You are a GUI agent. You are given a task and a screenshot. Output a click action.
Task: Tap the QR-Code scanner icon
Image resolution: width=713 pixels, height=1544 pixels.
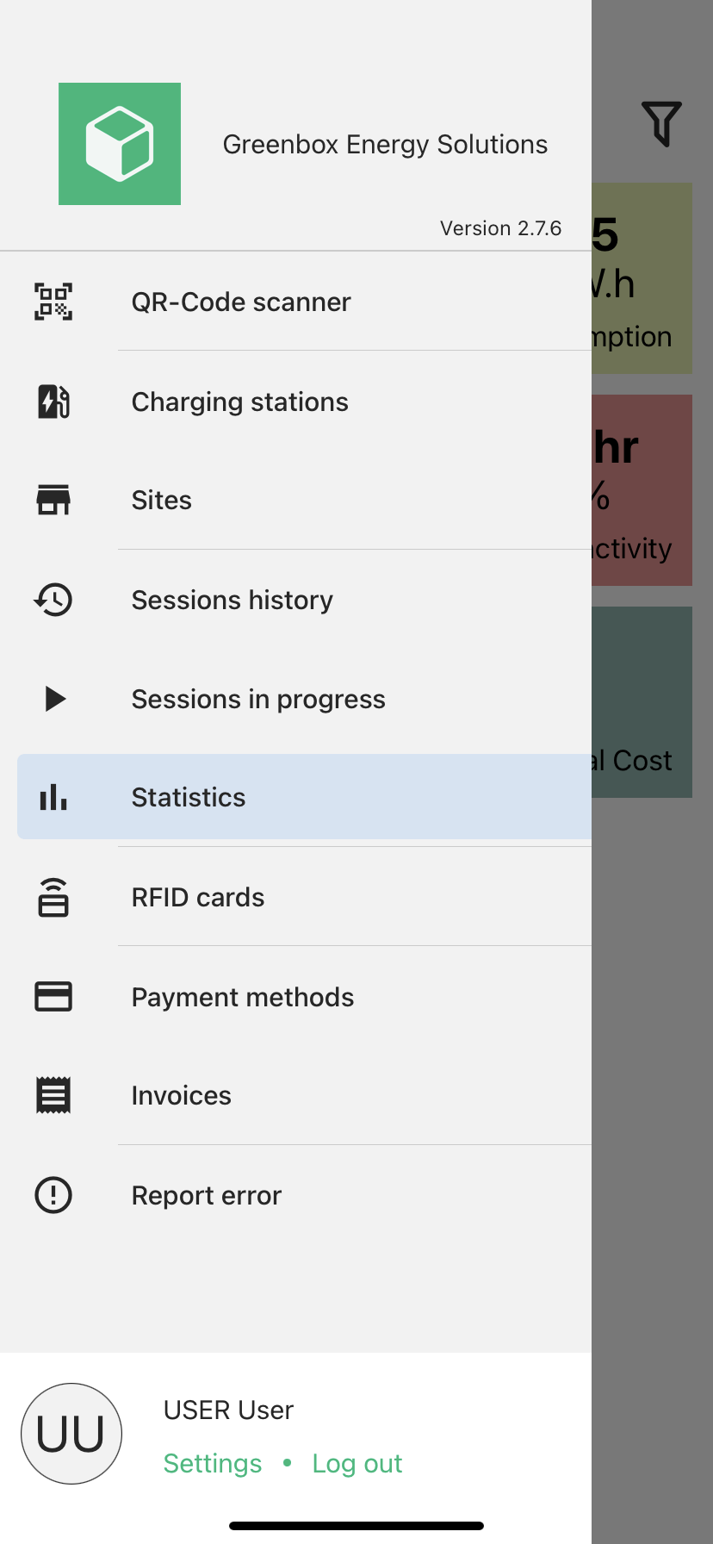[x=53, y=302]
